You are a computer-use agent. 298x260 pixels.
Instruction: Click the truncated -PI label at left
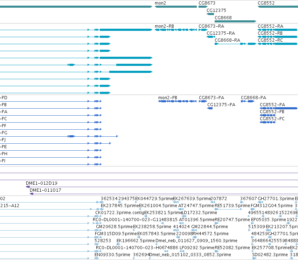tap(3, 161)
